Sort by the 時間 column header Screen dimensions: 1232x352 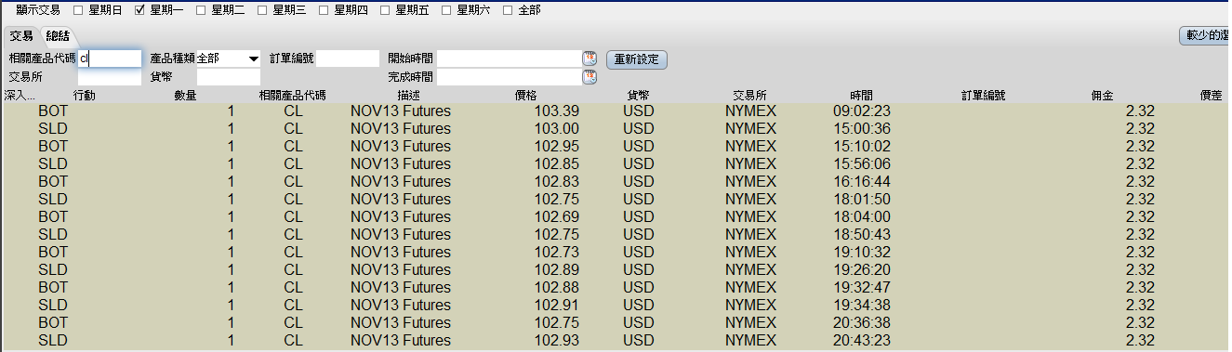pyautogui.click(x=862, y=96)
